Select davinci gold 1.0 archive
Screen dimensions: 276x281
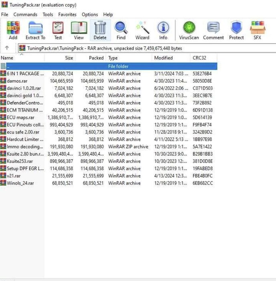[25, 96]
